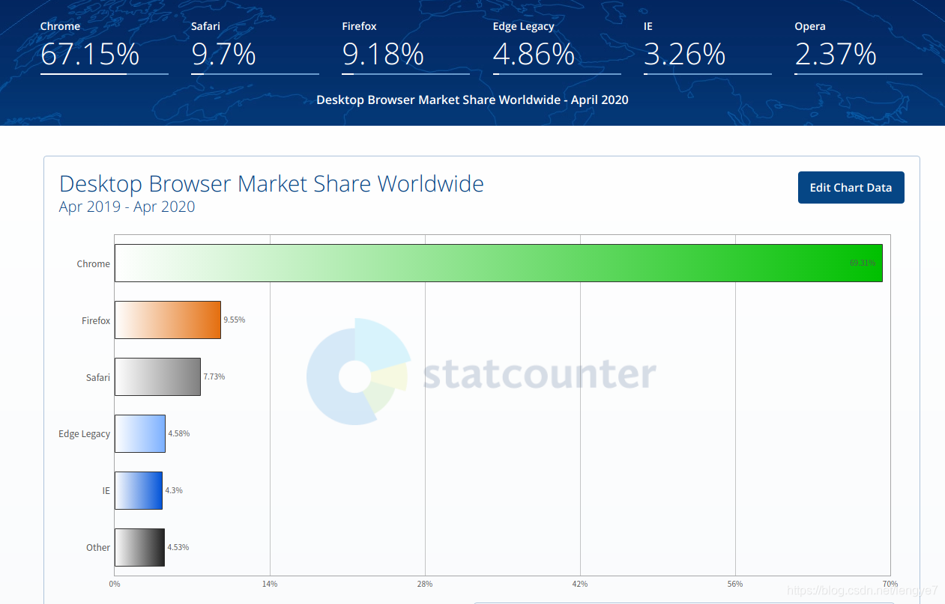Select the Chrome 67.15% stat header
This screenshot has height=604, width=945.
click(104, 47)
